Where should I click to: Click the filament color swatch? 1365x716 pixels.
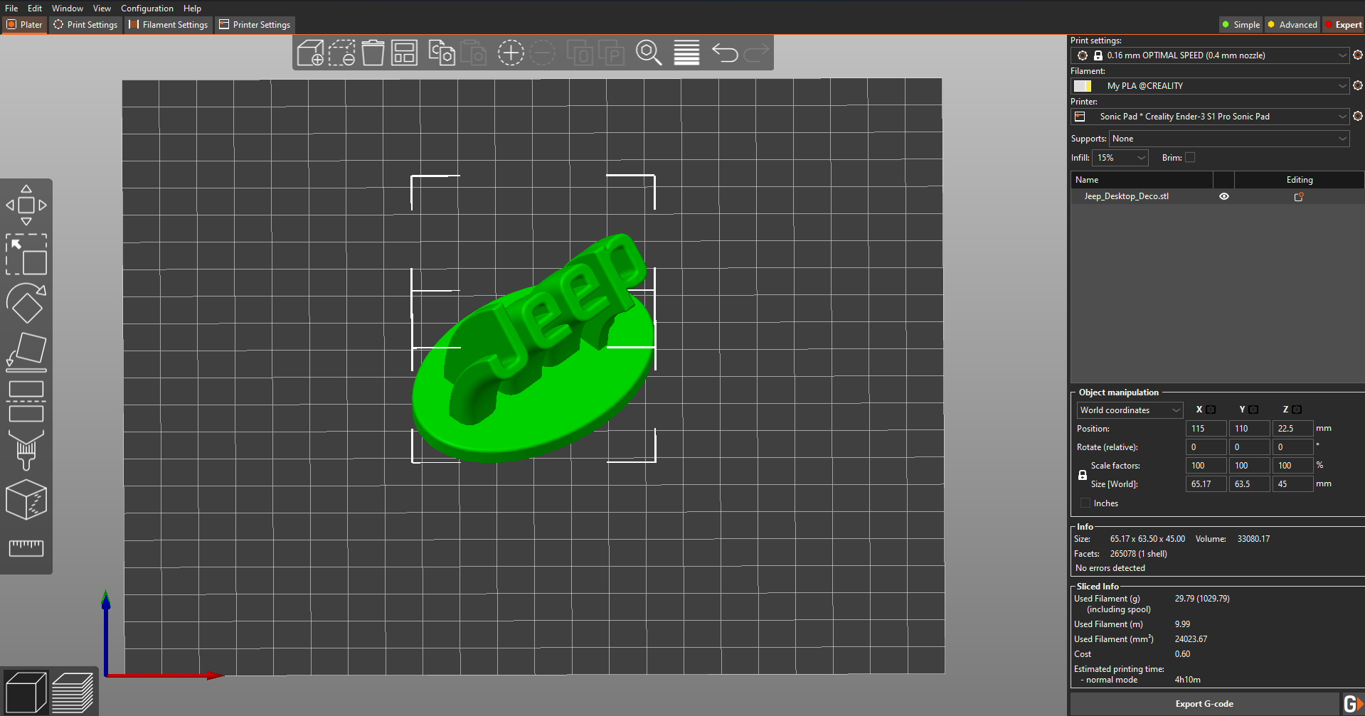point(1083,86)
